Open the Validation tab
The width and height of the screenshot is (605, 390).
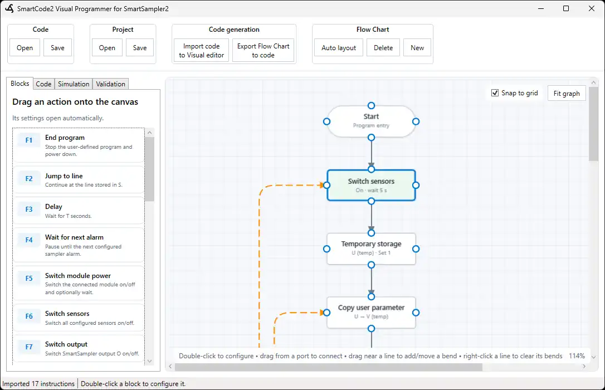(110, 84)
